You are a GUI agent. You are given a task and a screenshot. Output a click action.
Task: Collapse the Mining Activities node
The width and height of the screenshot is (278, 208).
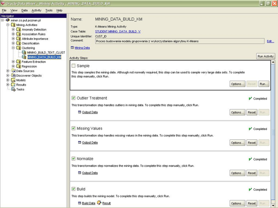[x=8, y=25]
